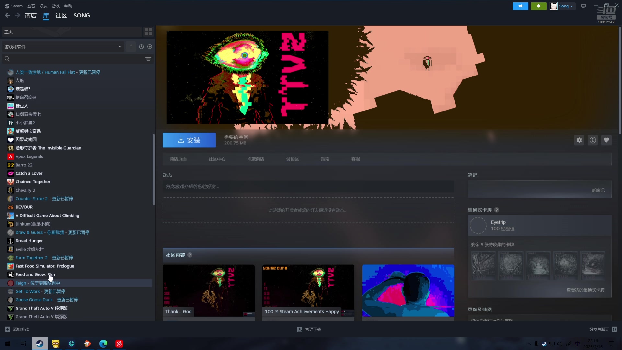Viewport: 622px width, 350px height.
Task: Click help icon beside 集换式卡牌
Action: (x=497, y=210)
